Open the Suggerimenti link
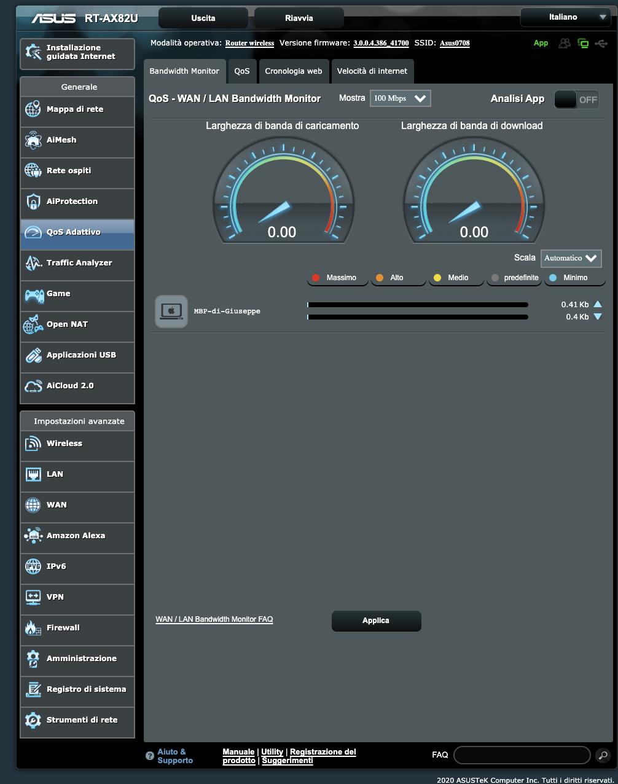Screen dimensions: 618x784 tap(287, 761)
